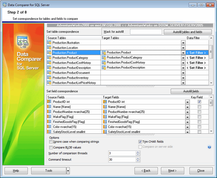The height and width of the screenshot is (178, 217).
Task: Click the source icon of Production.ProductCostHistory
Action: click(x=49, y=63)
